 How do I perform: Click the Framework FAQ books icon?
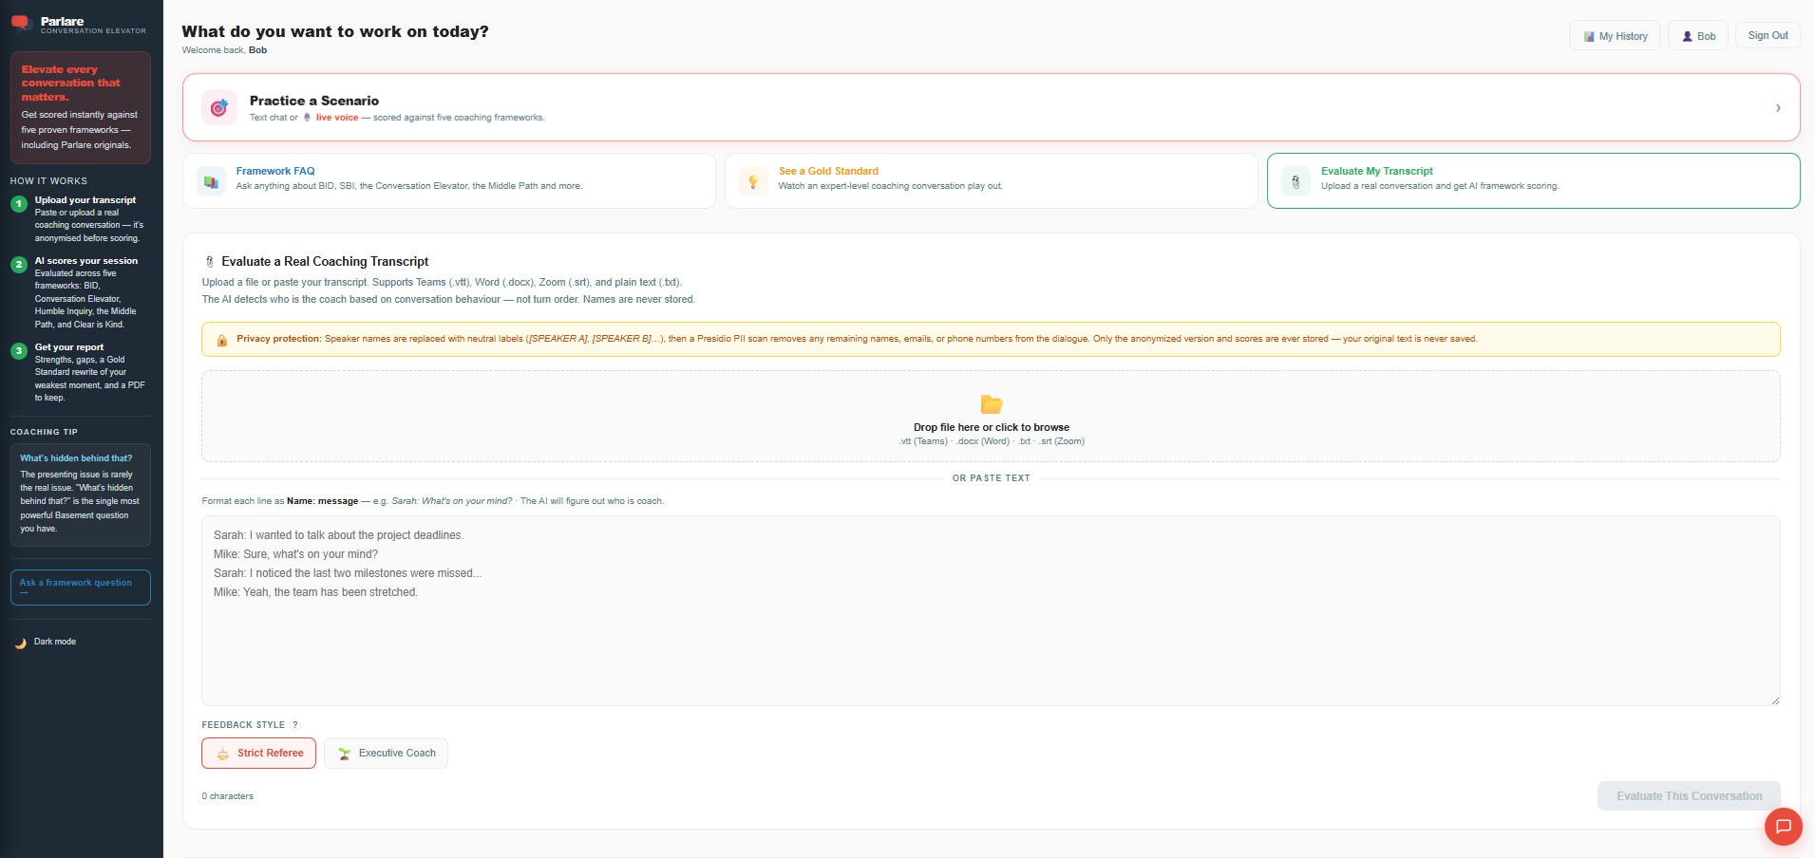[x=211, y=180]
